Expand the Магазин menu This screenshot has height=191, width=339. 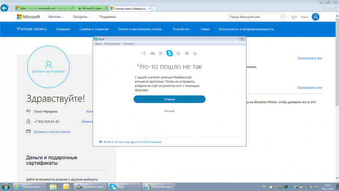(x=56, y=17)
